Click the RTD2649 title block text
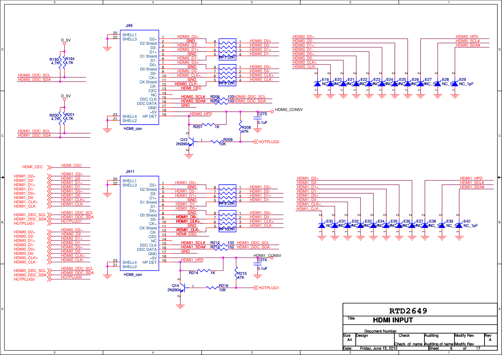 tap(408, 311)
